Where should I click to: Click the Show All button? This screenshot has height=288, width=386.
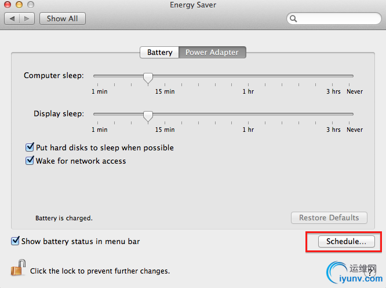(63, 19)
